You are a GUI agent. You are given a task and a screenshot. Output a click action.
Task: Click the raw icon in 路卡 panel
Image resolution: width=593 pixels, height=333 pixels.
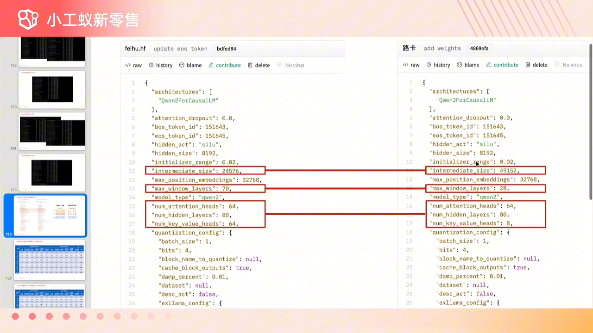(x=405, y=65)
